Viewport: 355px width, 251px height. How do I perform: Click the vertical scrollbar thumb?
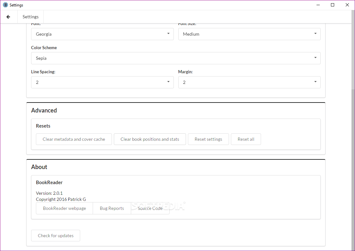tap(353, 170)
